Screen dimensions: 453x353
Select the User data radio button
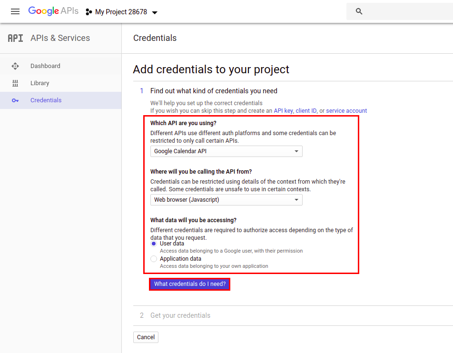click(x=154, y=244)
